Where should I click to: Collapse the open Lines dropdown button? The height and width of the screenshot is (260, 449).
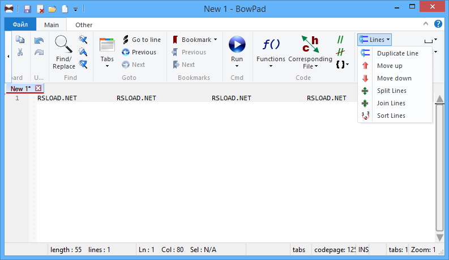point(375,40)
